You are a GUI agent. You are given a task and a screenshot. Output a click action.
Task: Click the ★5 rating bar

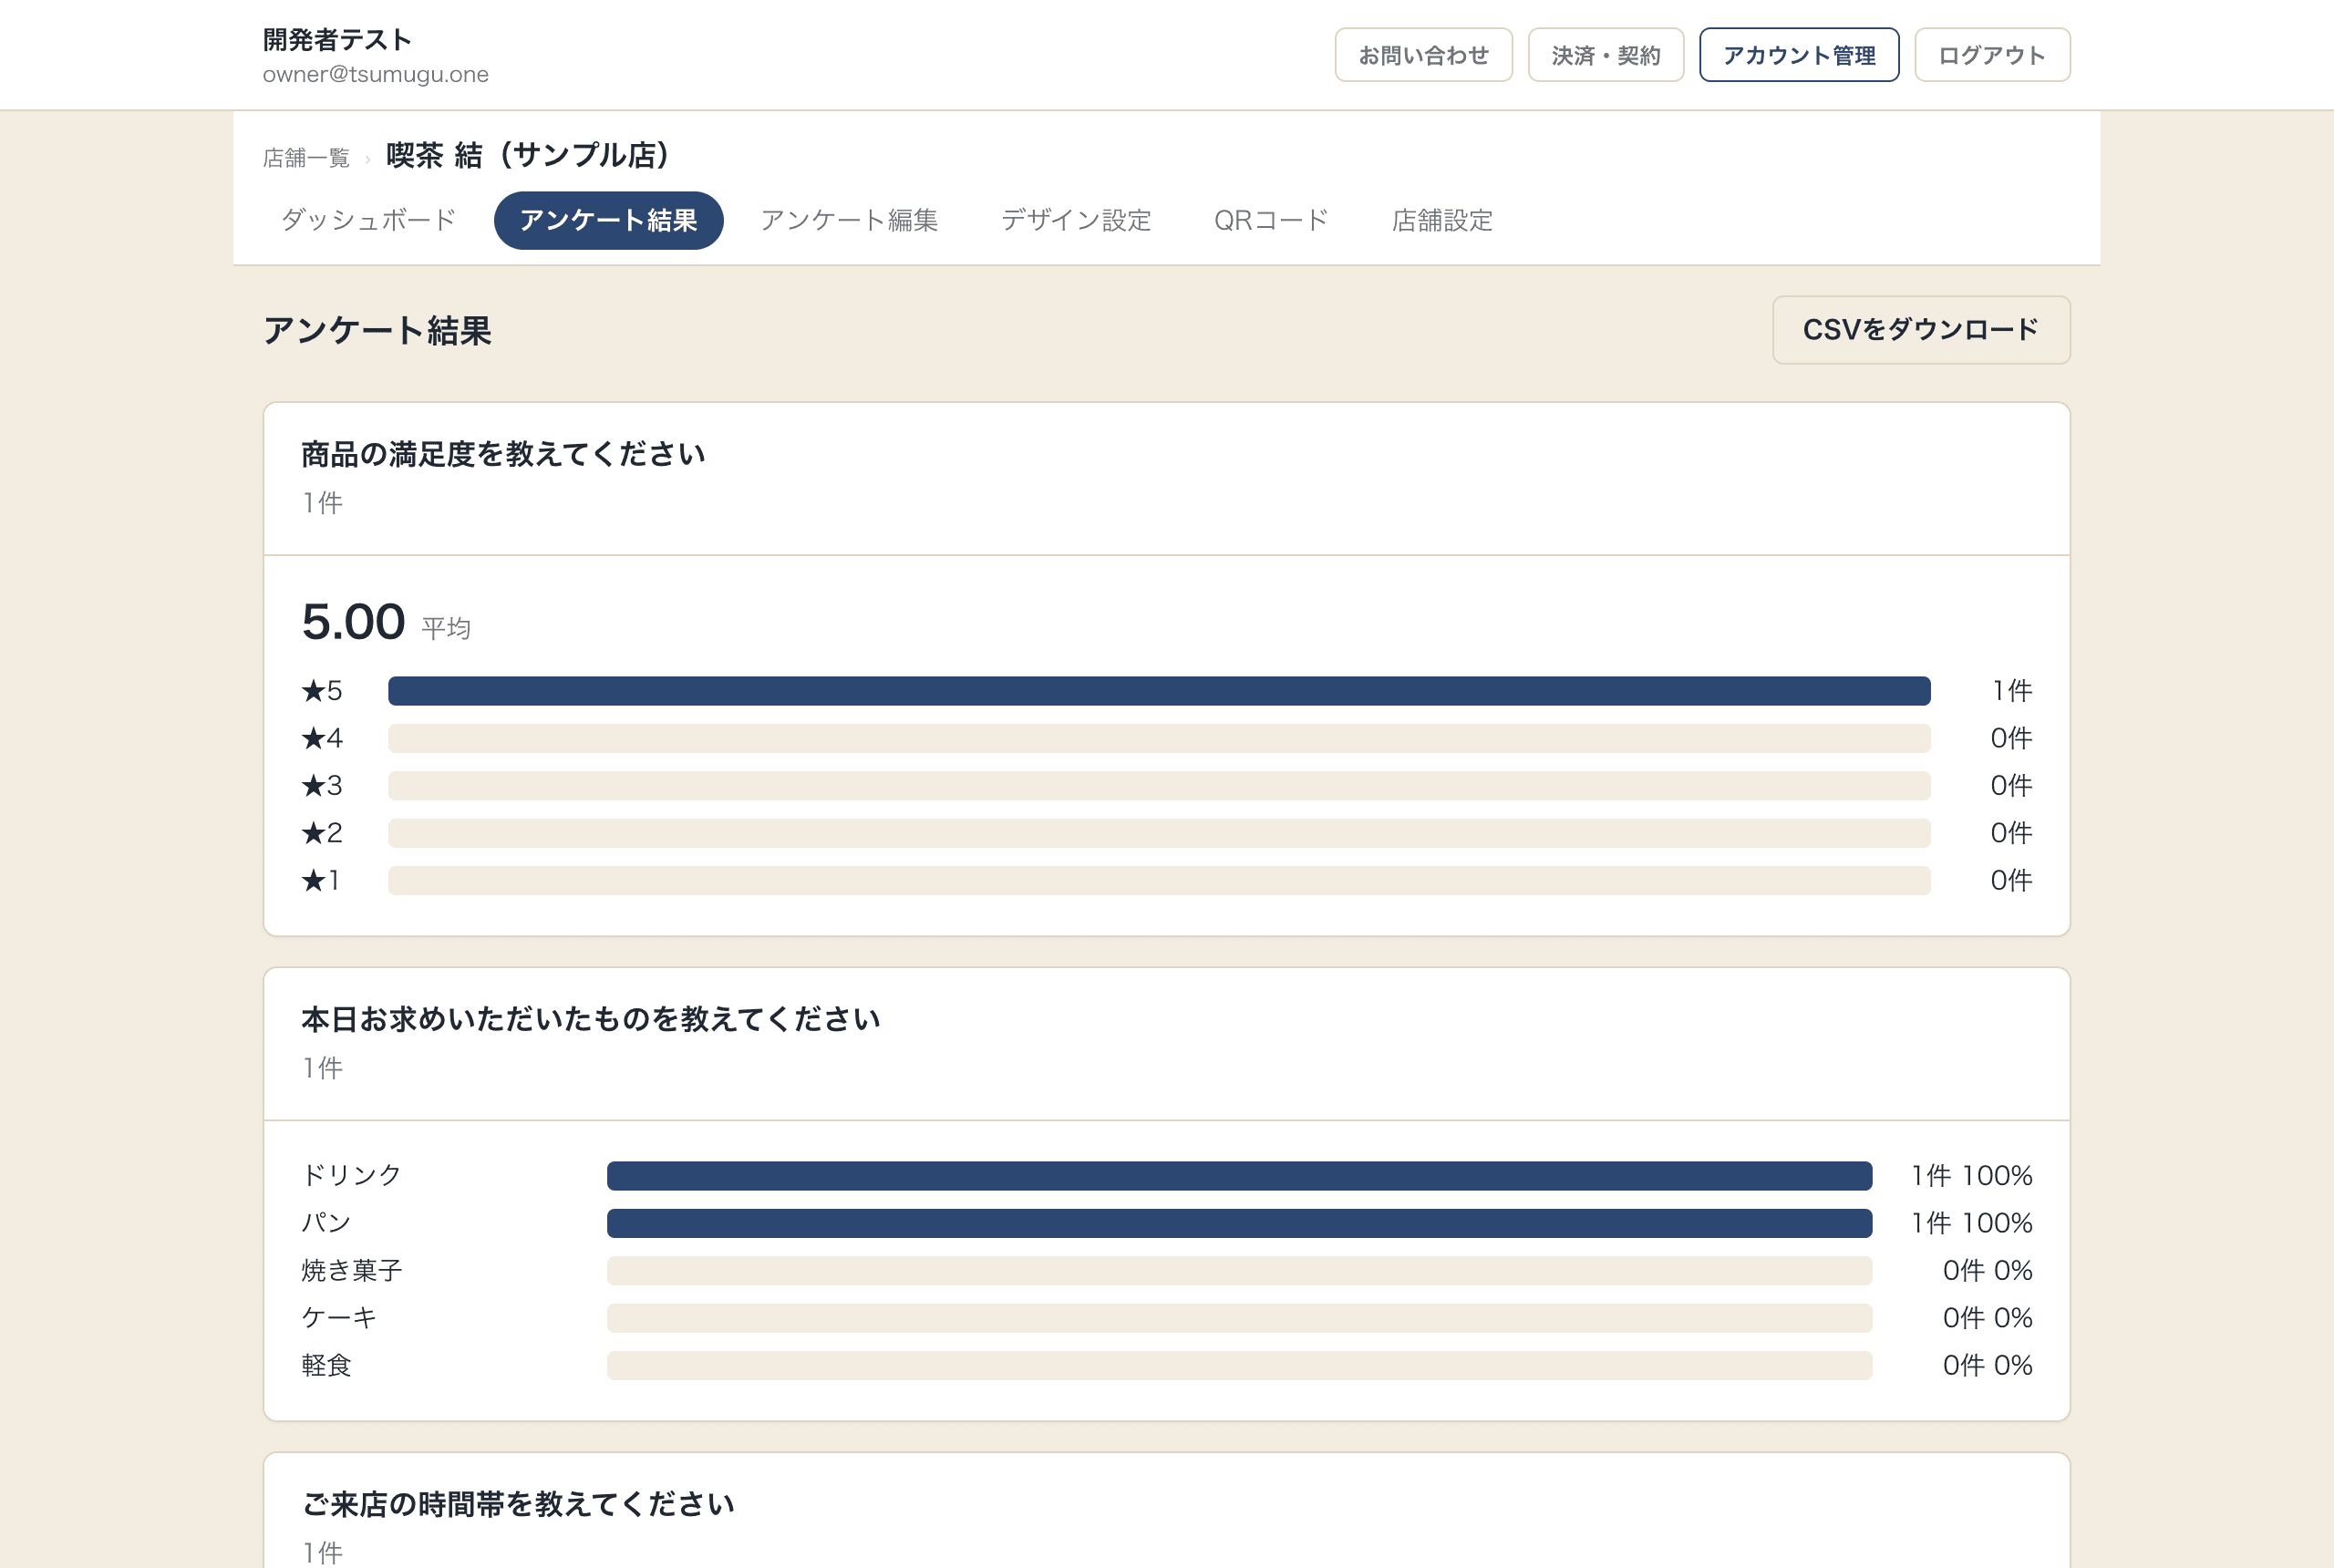(x=1159, y=691)
